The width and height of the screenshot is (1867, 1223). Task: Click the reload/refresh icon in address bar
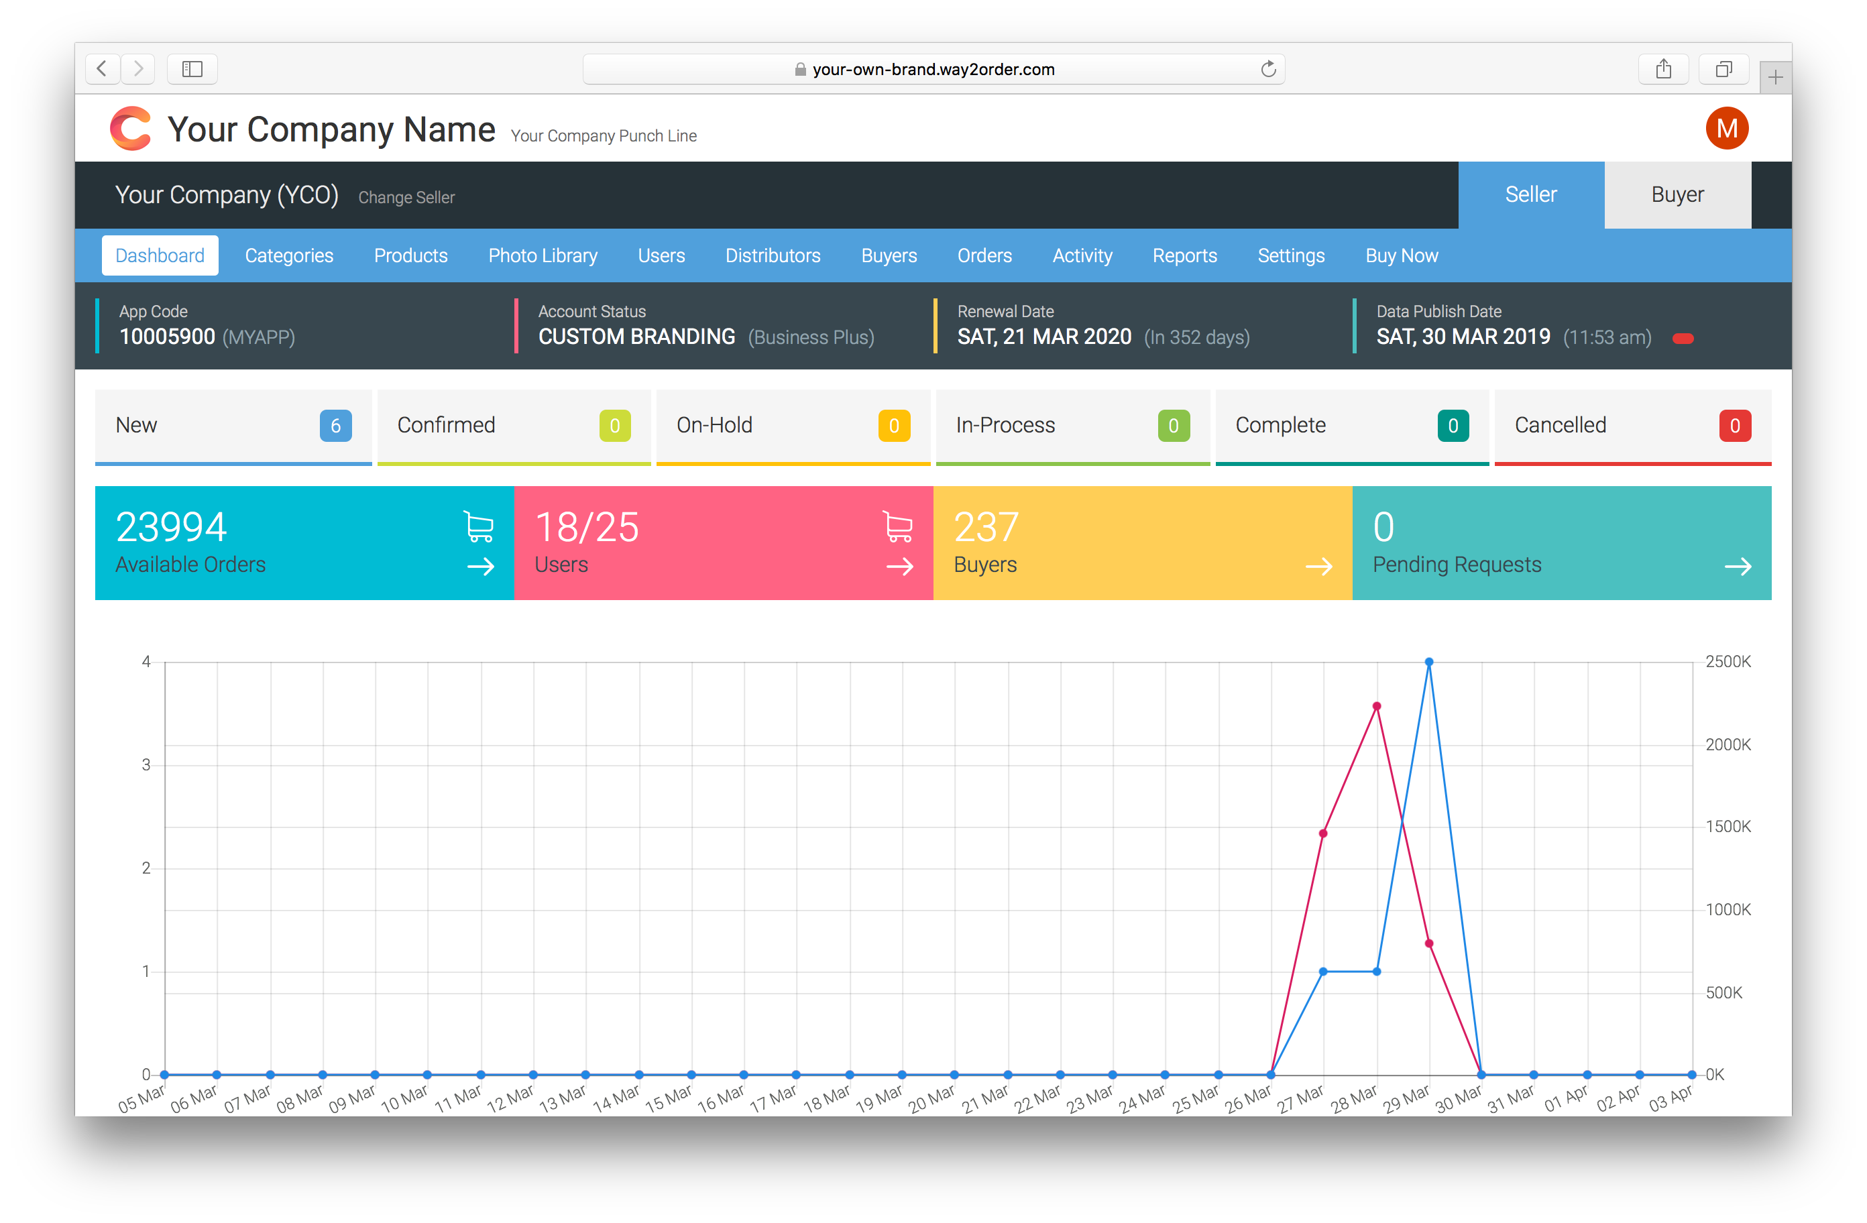pyautogui.click(x=1265, y=67)
